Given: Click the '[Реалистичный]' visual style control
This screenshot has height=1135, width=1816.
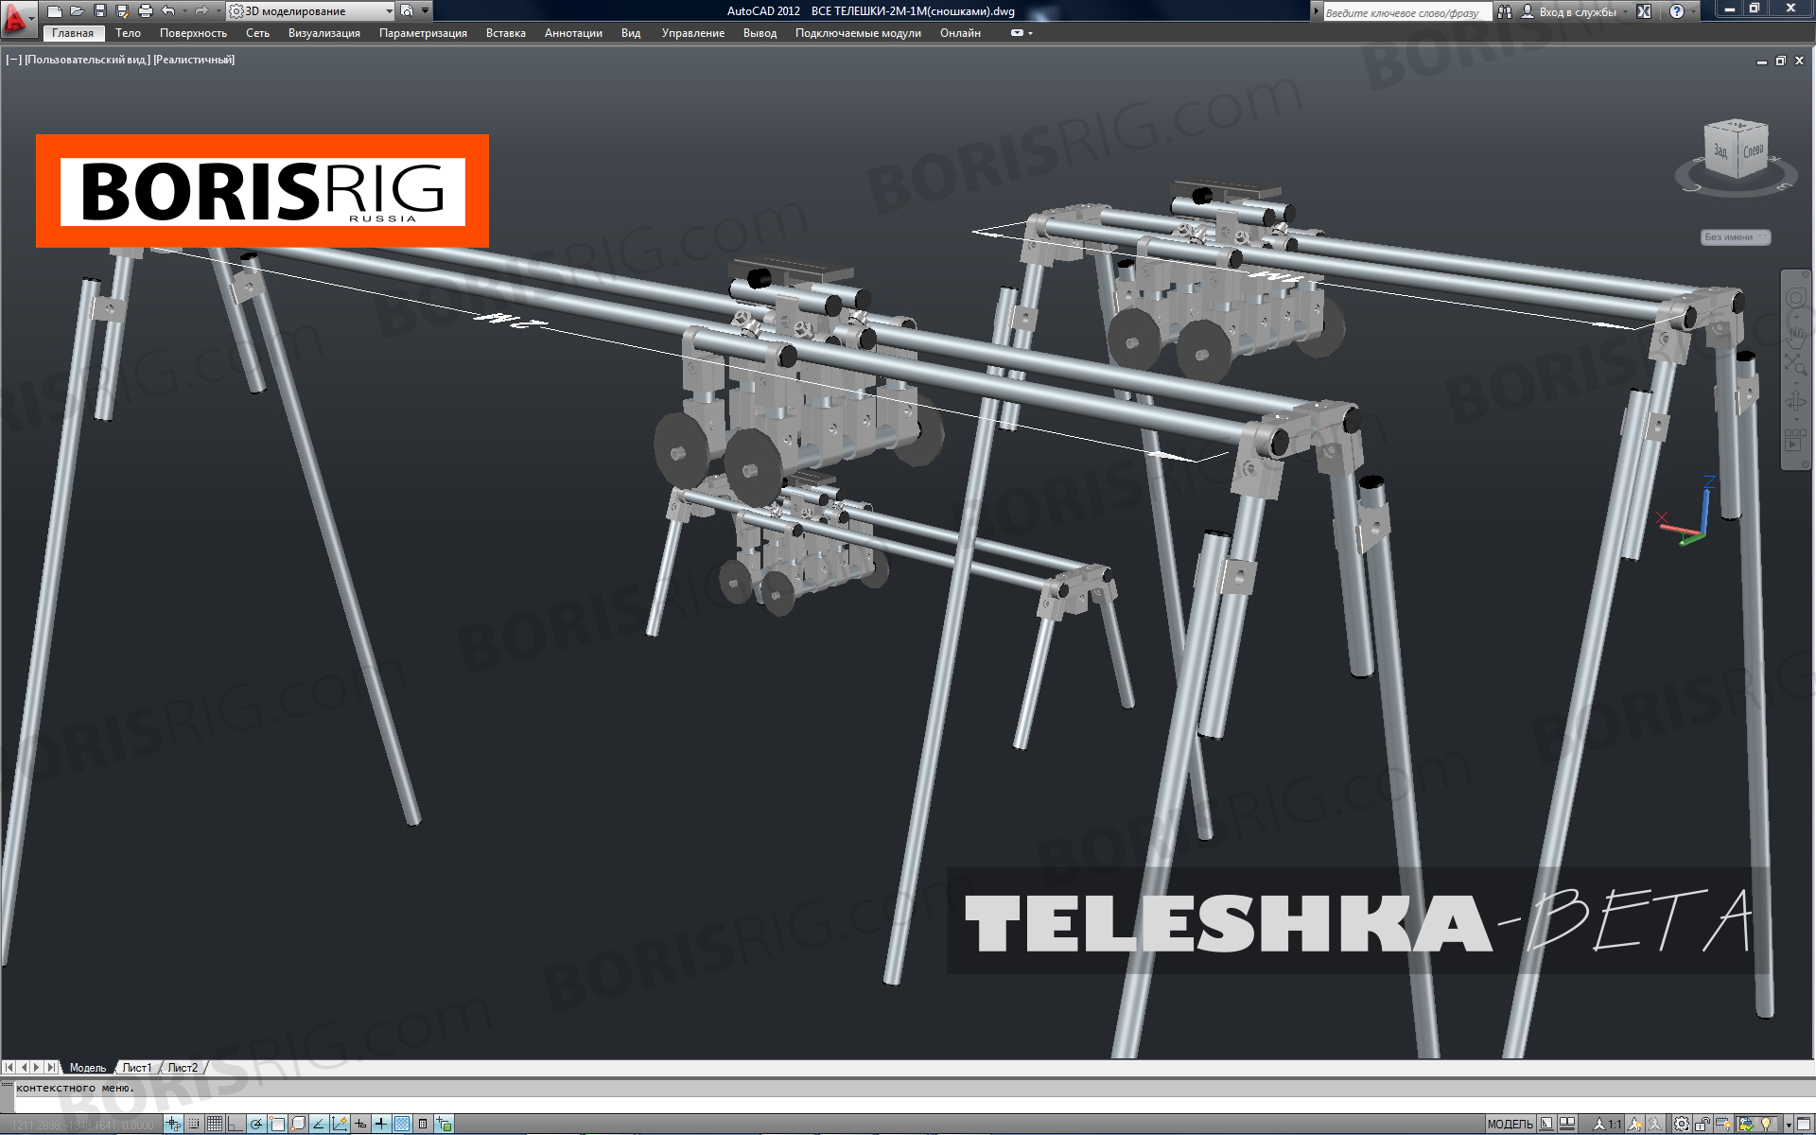Looking at the screenshot, I should click(x=194, y=60).
